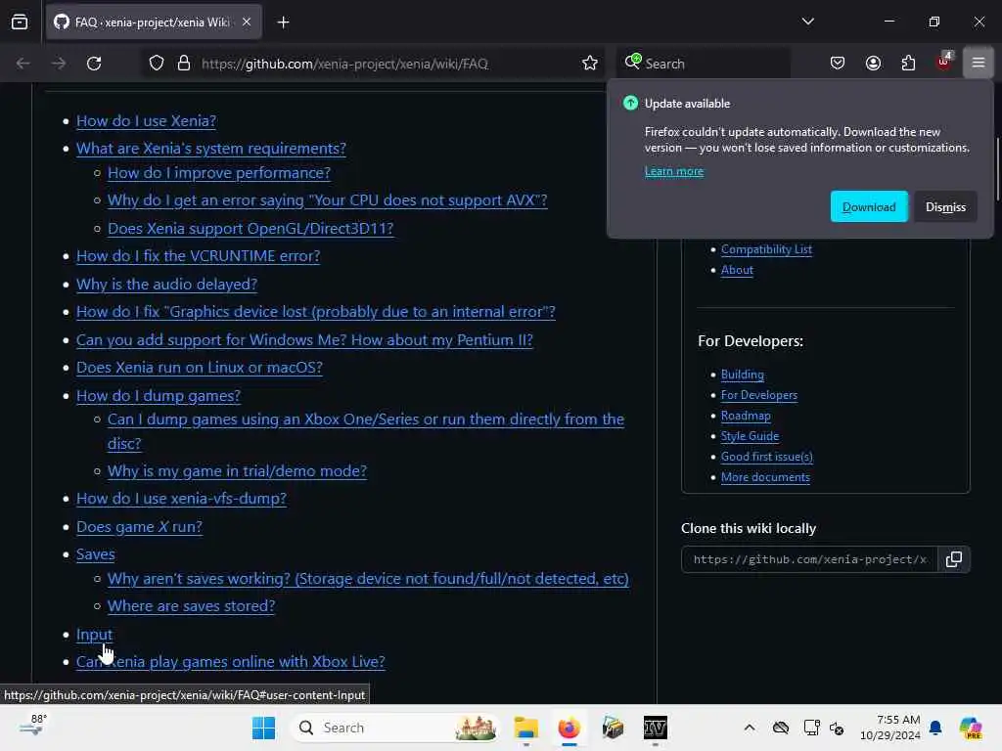Jump to the Saves section
1002x751 pixels.
(96, 553)
